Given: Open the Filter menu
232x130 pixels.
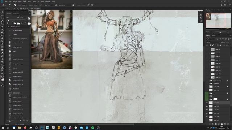Looking at the screenshot, I should pos(34,1).
